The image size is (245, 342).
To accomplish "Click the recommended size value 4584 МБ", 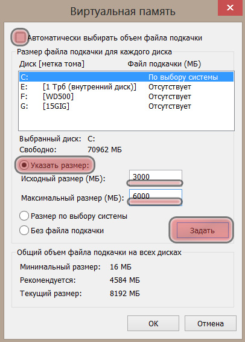I will [x=125, y=280].
